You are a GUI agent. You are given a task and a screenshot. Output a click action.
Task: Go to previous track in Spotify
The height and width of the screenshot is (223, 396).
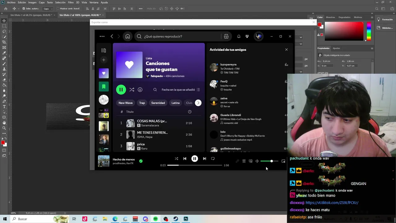185,159
